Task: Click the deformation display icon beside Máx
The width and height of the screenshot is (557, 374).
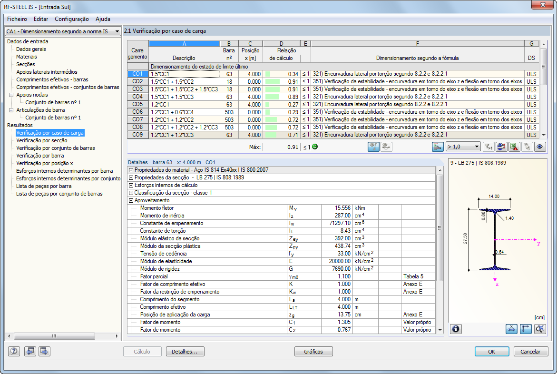Action: [386, 147]
